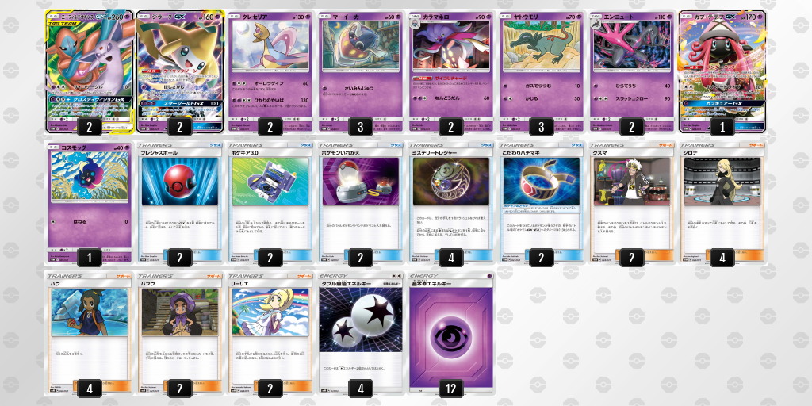Click the Cresselia card thumbnail
The width and height of the screenshot is (812, 406).
(270, 71)
